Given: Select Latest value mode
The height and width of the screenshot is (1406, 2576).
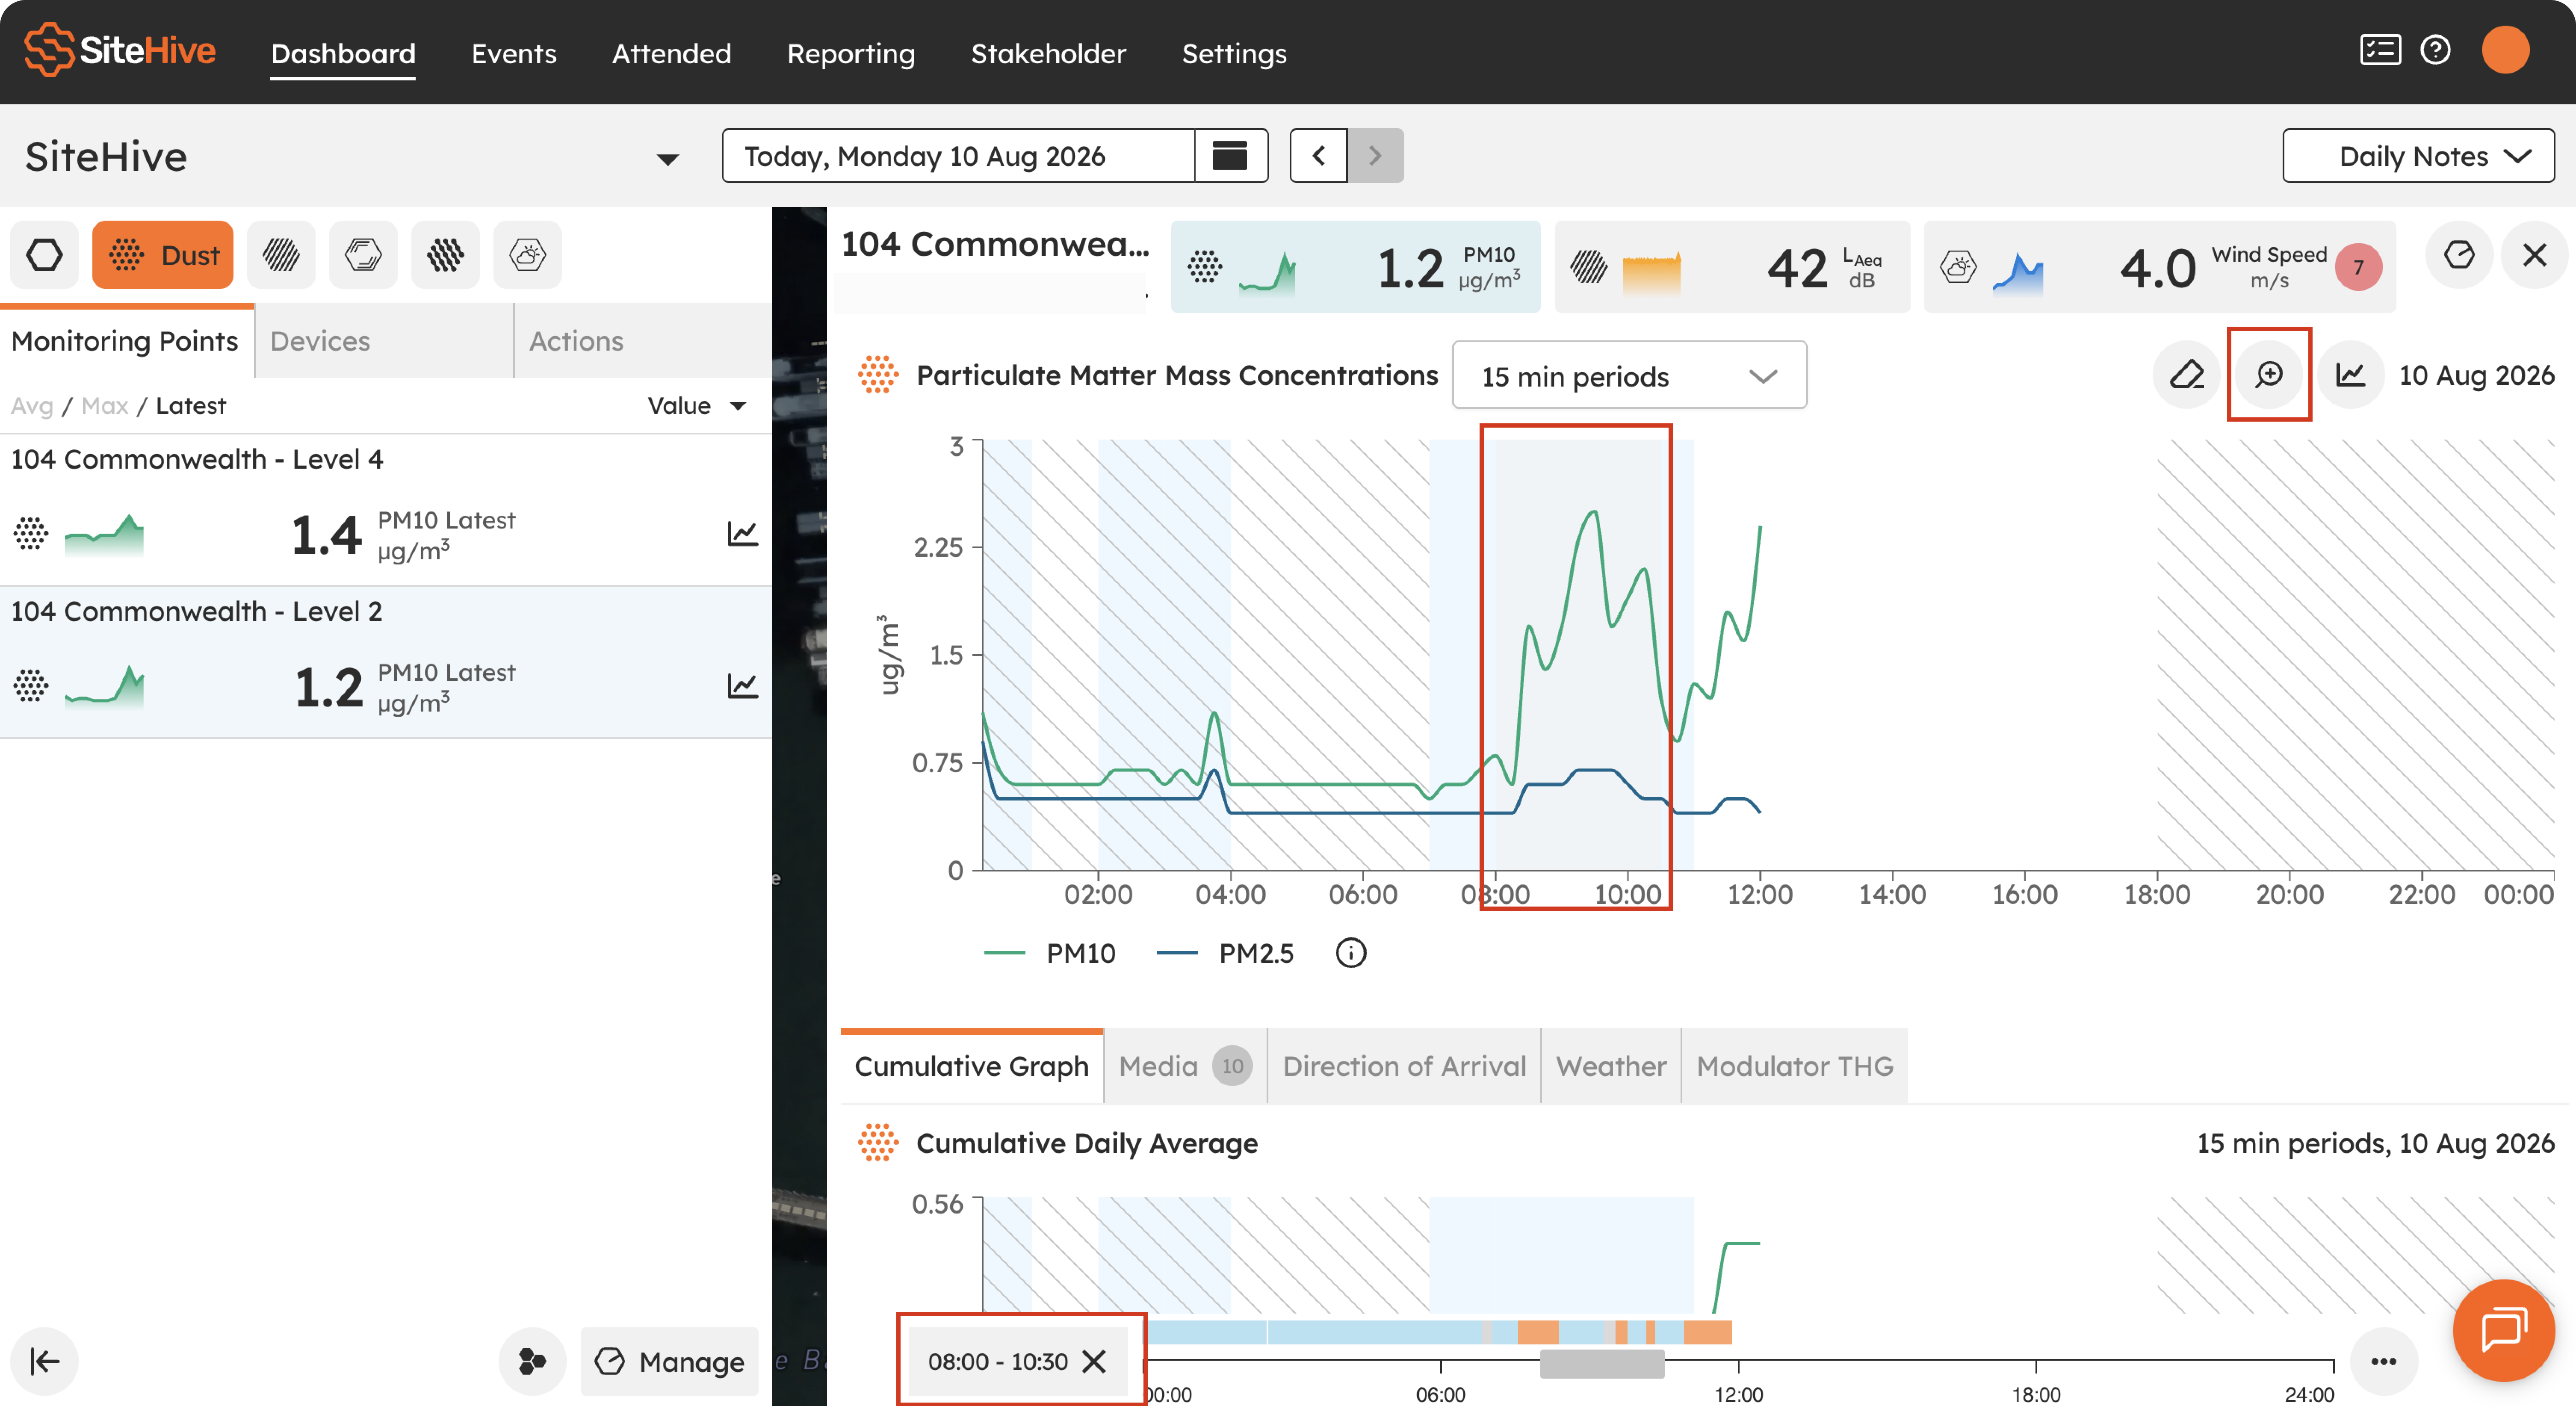Looking at the screenshot, I should point(191,406).
